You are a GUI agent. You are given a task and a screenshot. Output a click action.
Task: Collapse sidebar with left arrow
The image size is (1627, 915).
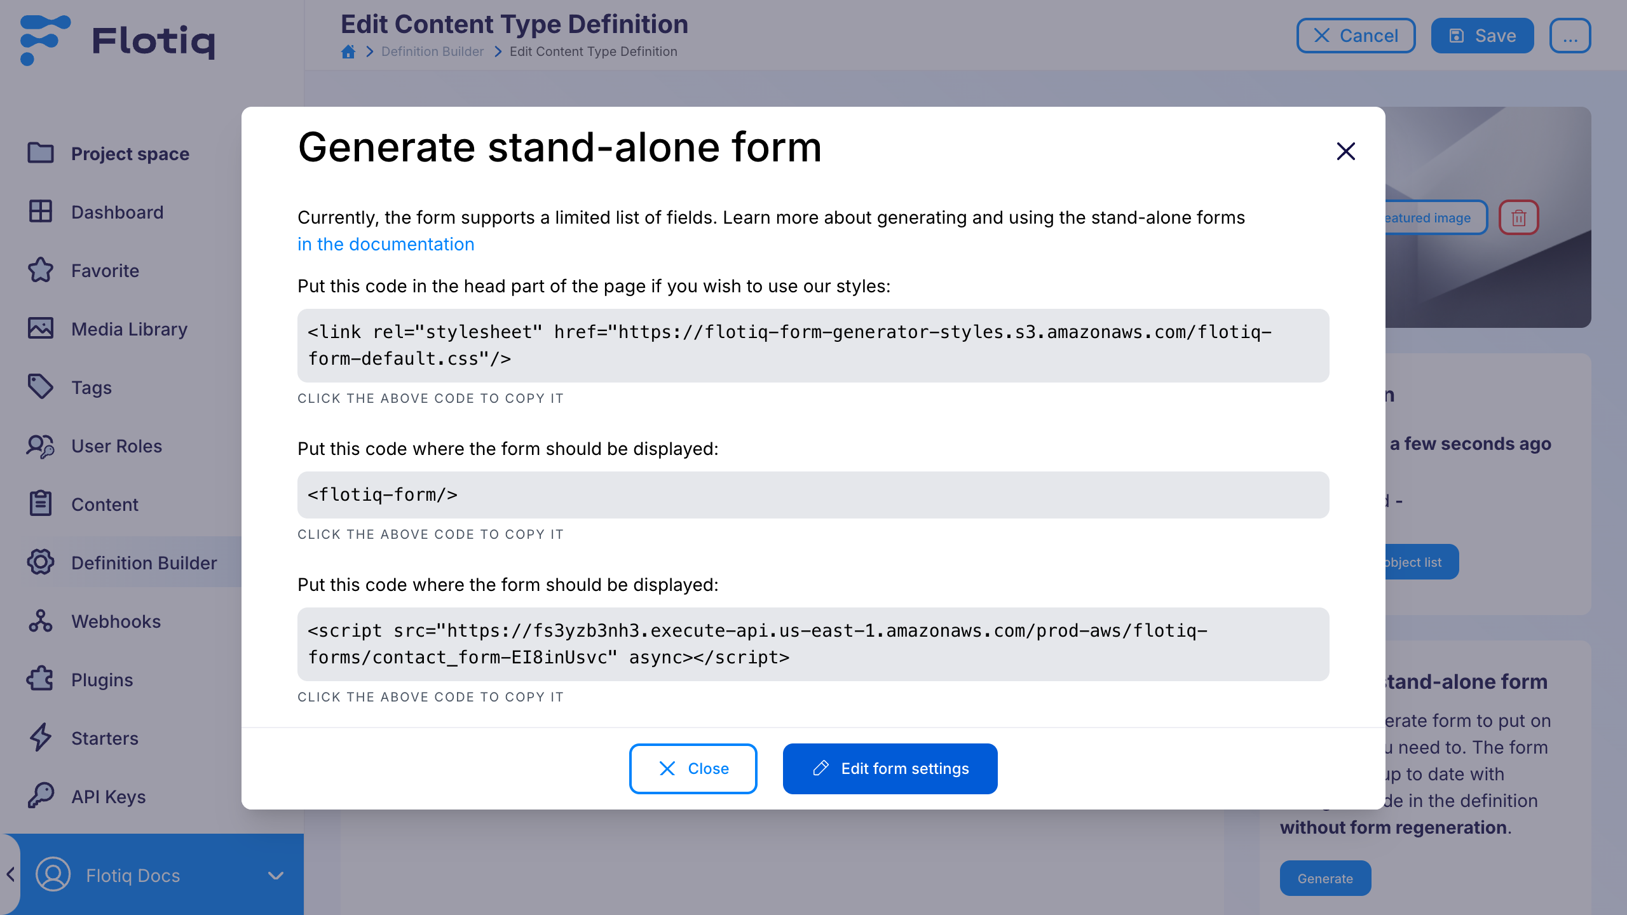pyautogui.click(x=10, y=875)
